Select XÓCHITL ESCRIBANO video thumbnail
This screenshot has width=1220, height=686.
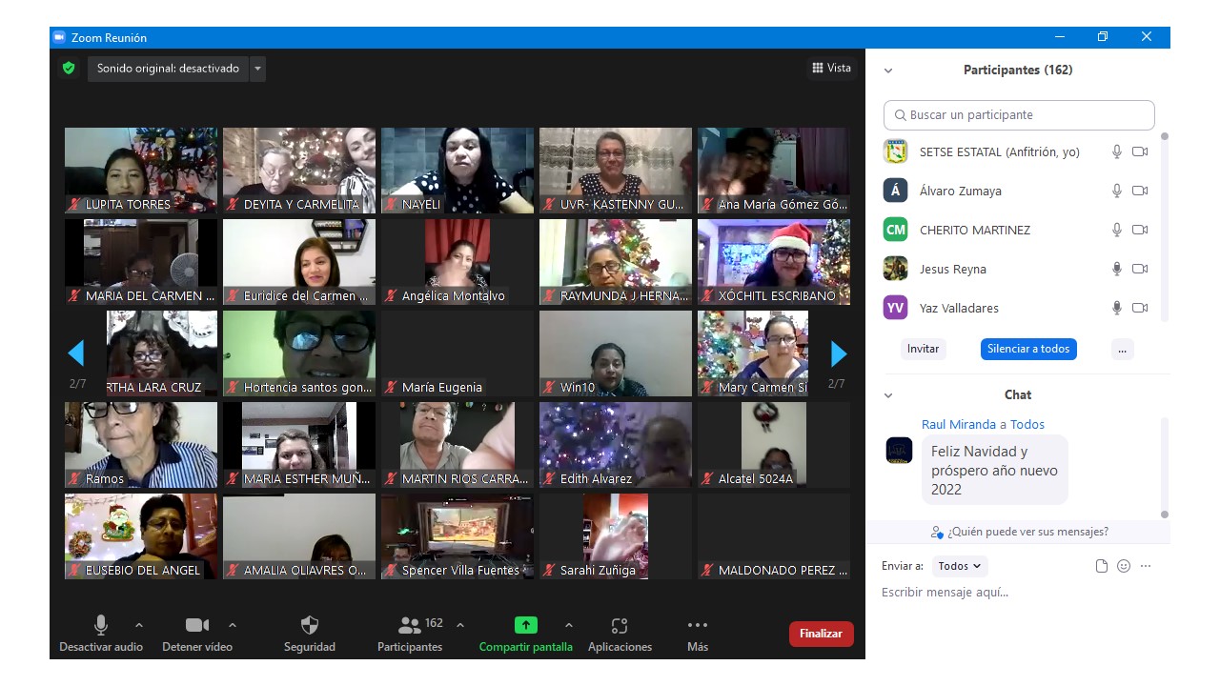click(x=774, y=262)
